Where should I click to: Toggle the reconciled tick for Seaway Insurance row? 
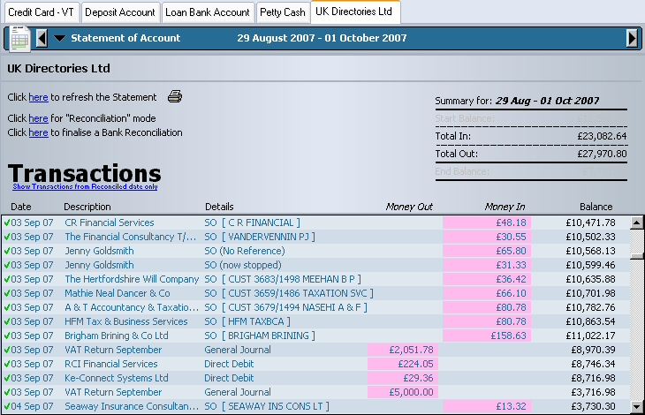tap(6, 406)
